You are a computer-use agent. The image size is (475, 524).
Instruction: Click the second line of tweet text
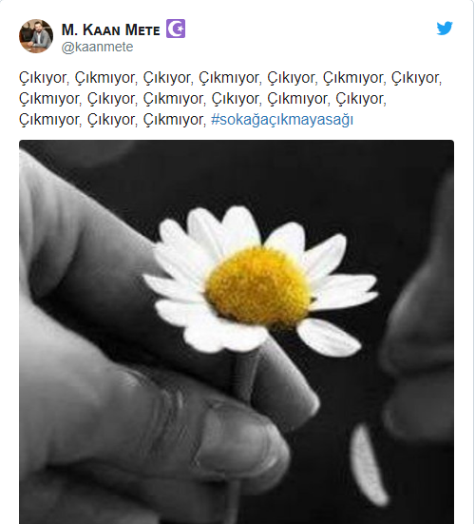202,99
